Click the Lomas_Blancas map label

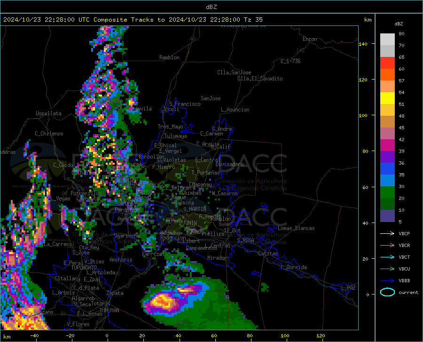tap(296, 228)
